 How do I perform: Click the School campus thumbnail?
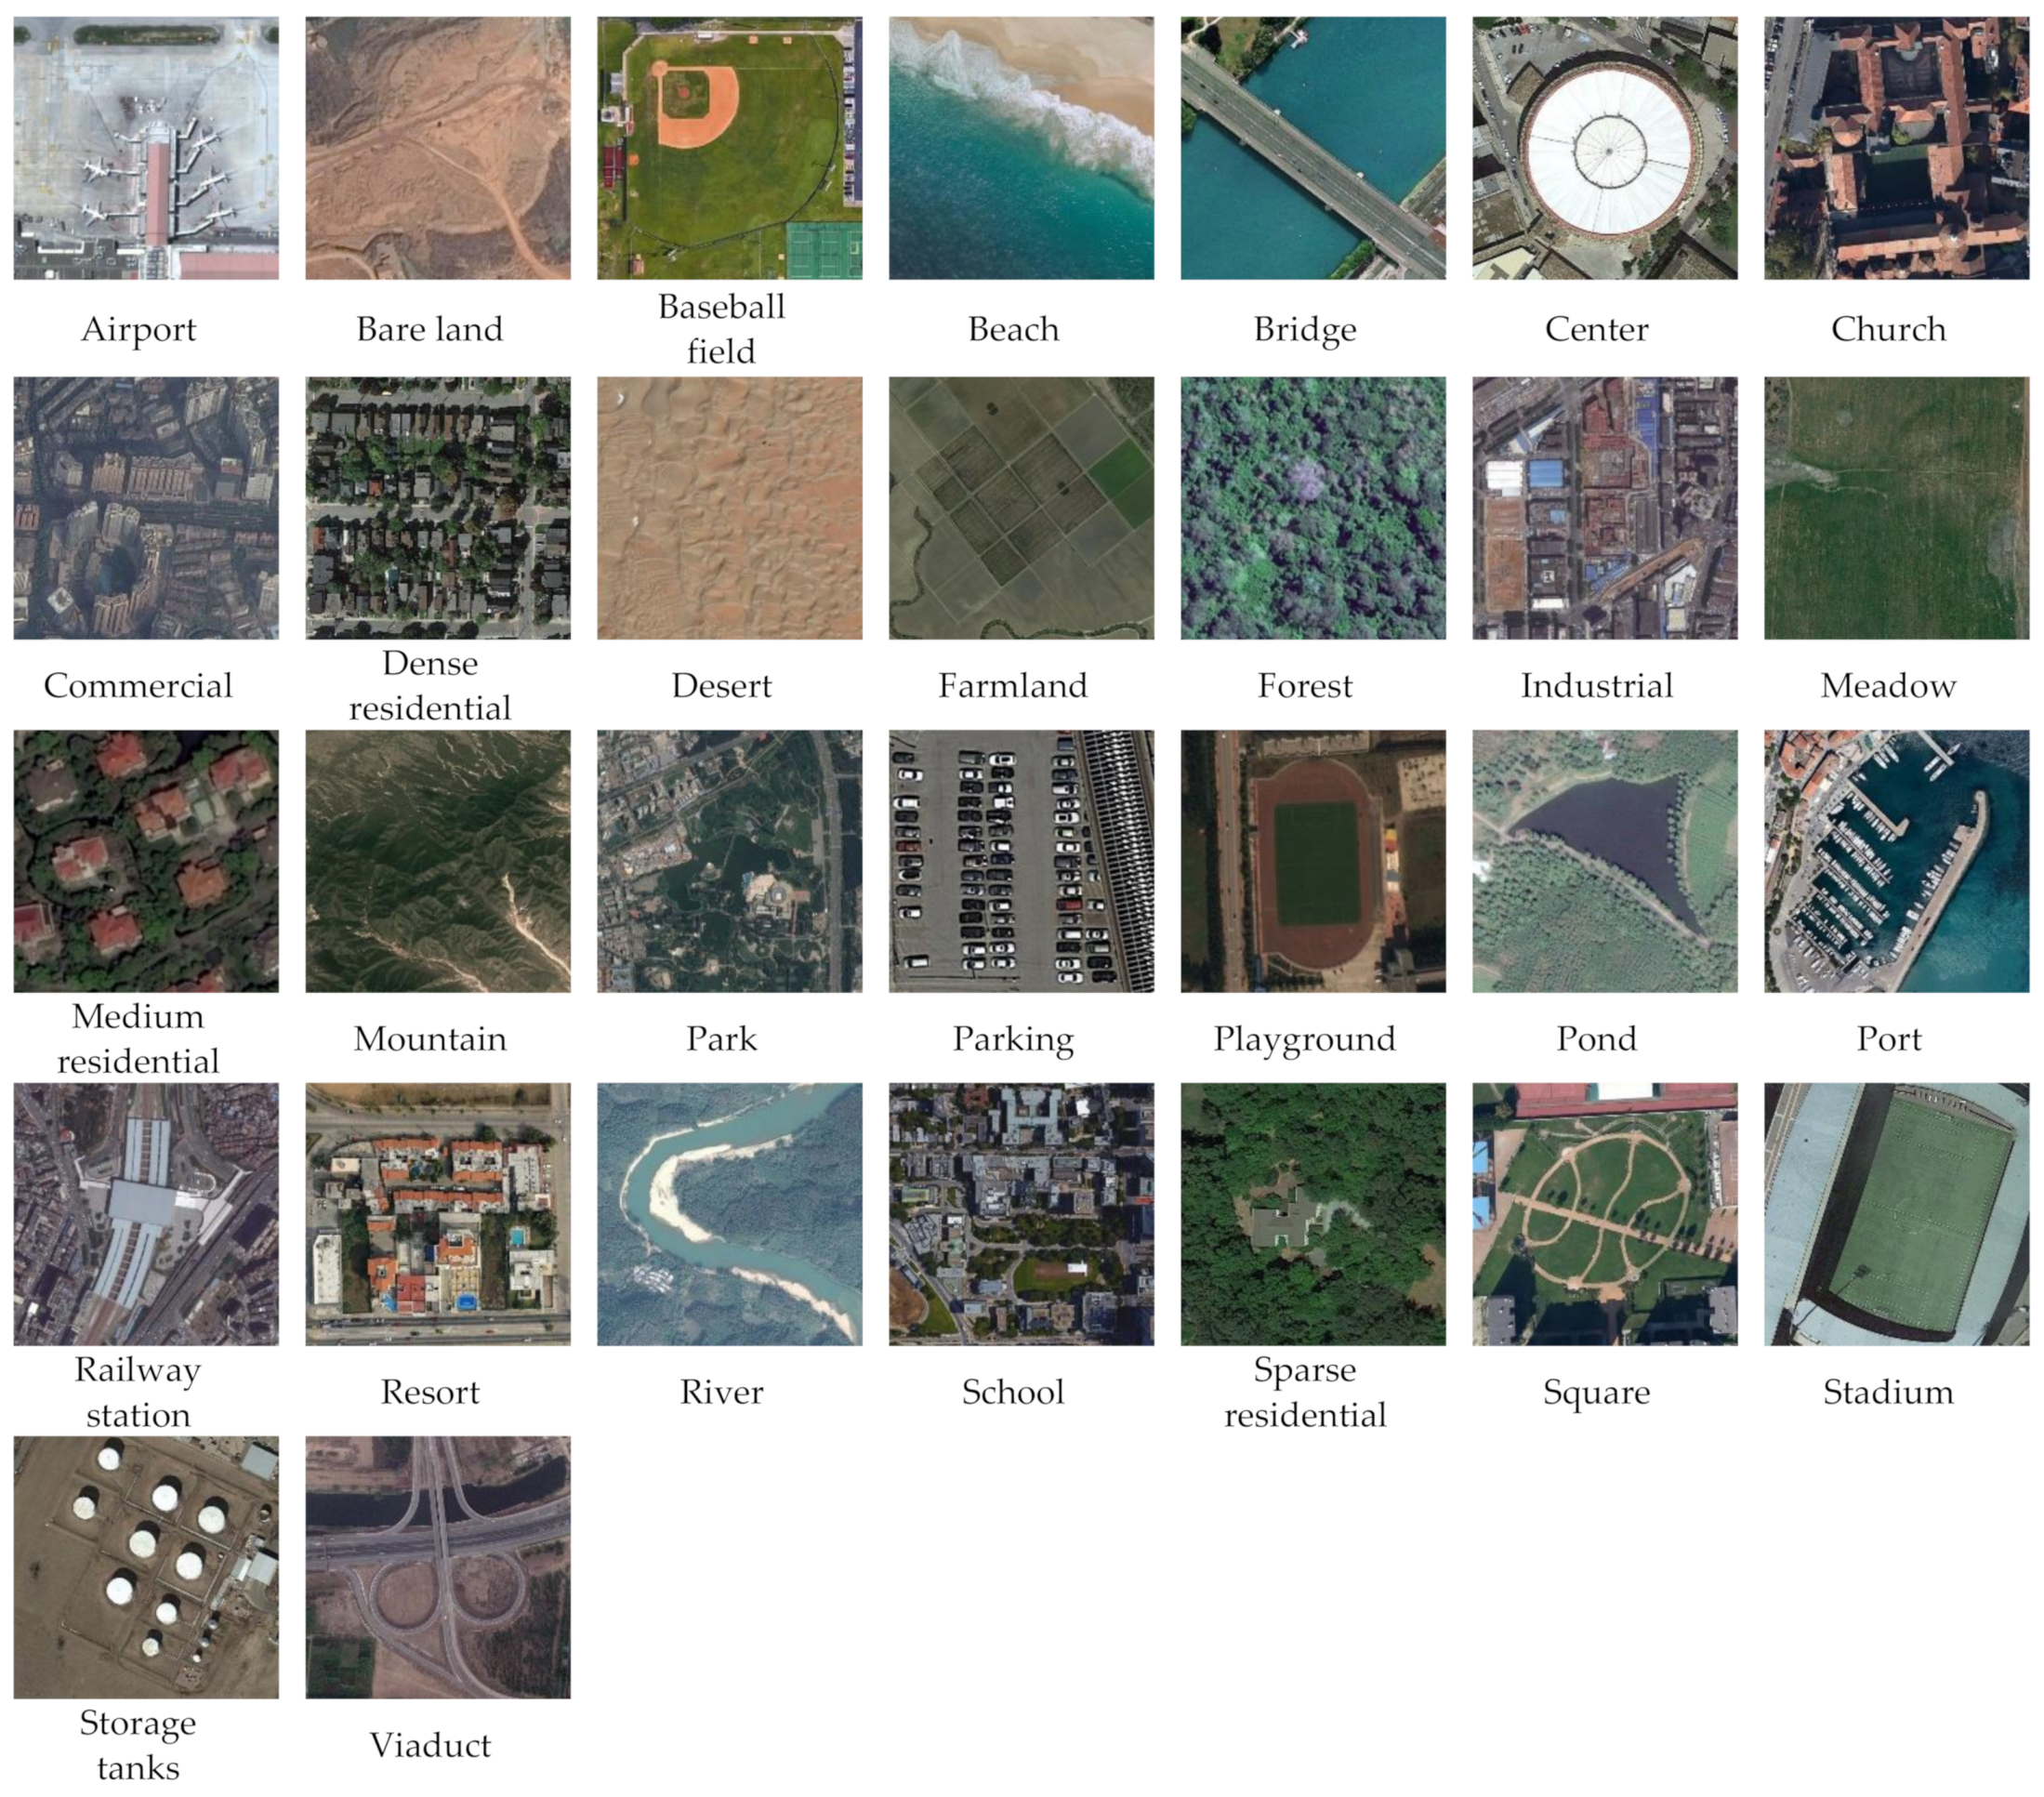point(1021,1214)
